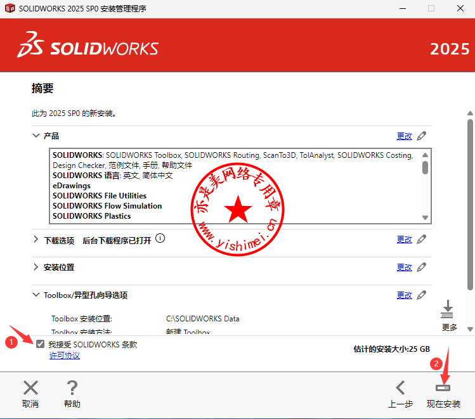Select SOLIDWORKS File Utilities line
Viewport: 475px width, 419px height.
point(100,196)
